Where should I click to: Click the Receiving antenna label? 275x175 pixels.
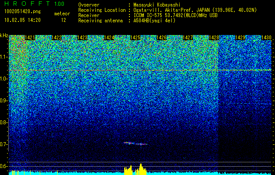(101, 21)
